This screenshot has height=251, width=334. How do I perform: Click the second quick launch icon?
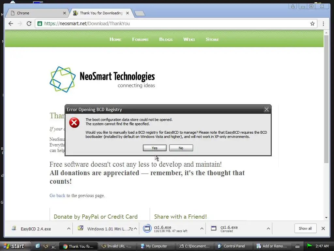click(x=46, y=246)
